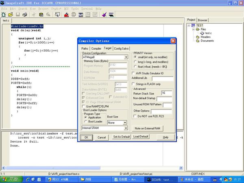Open the ATMega8 device dropdown
244x183 pixels.
126,57
